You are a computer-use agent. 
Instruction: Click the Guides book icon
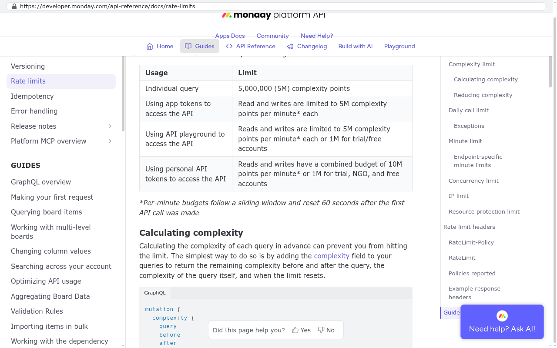point(188,46)
